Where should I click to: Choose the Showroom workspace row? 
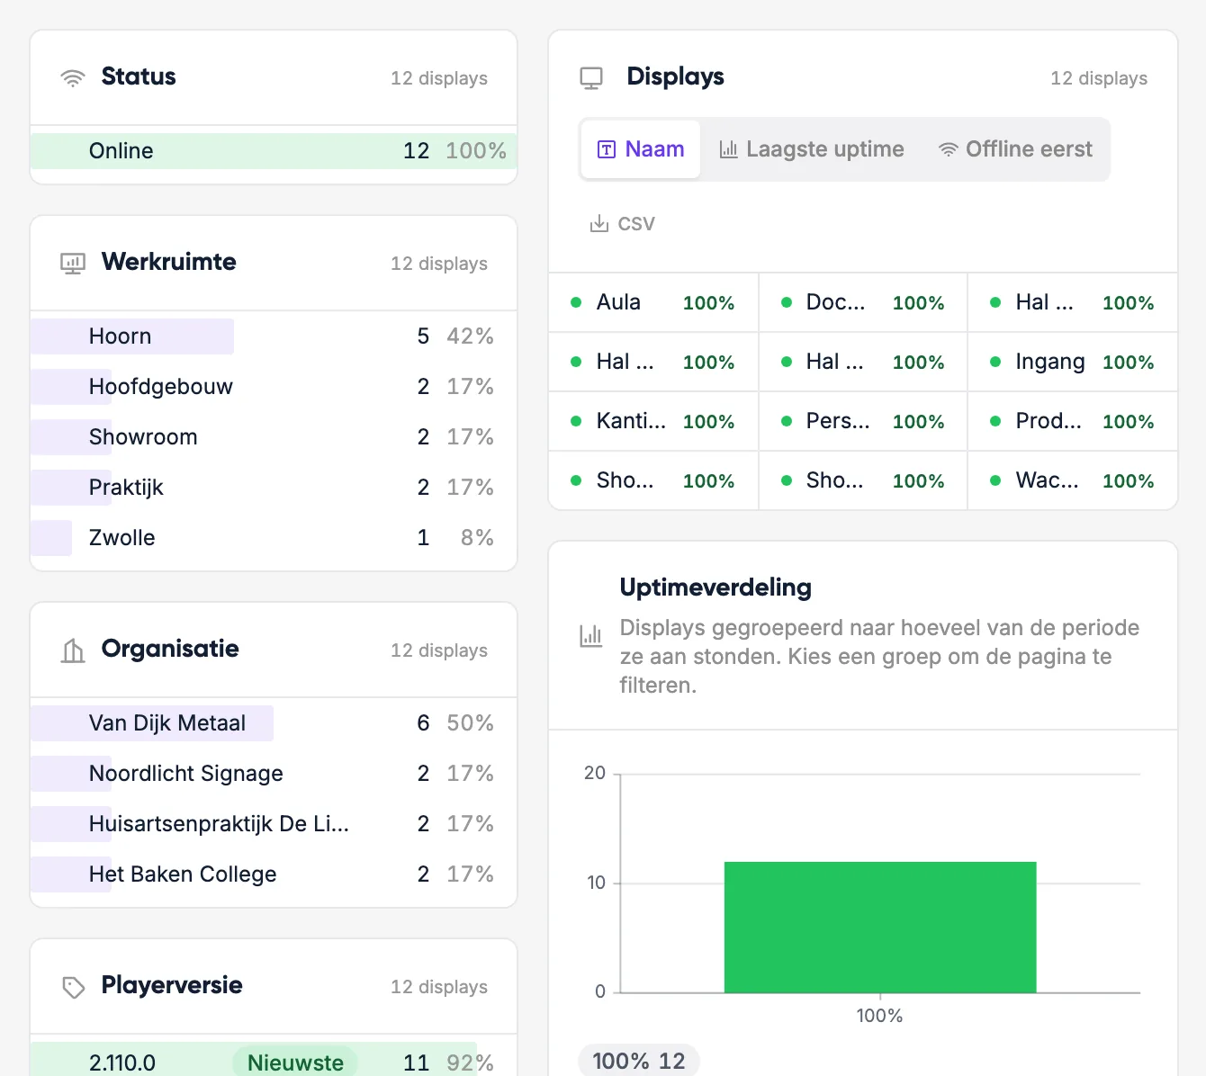pyautogui.click(x=274, y=437)
